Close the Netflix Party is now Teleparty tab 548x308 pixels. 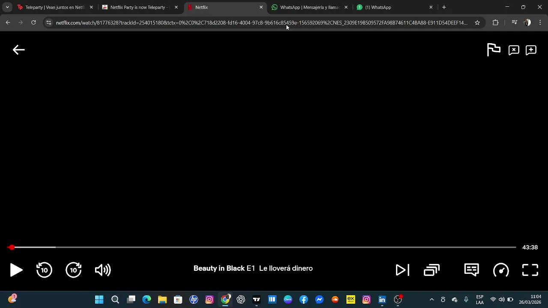click(x=176, y=7)
